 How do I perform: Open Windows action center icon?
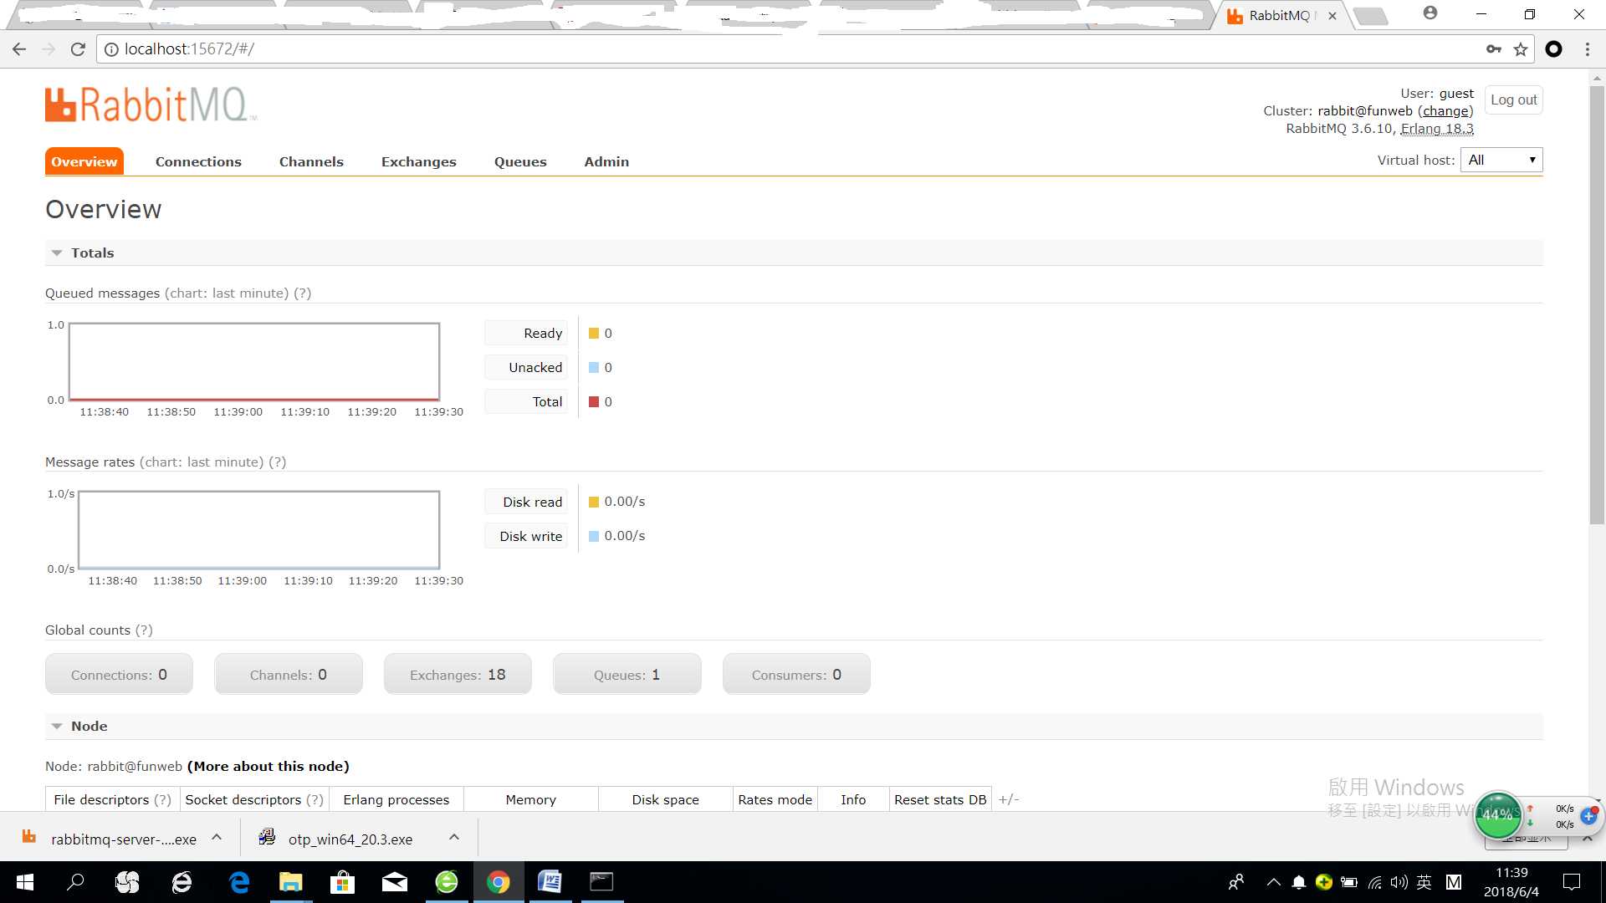point(1572,882)
